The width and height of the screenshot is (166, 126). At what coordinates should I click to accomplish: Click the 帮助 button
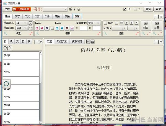point(159,9)
